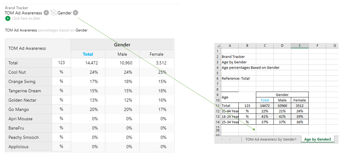
Task: Open Excel tab 'TOM Ad Awareness by Gender1'
Action: (271, 139)
